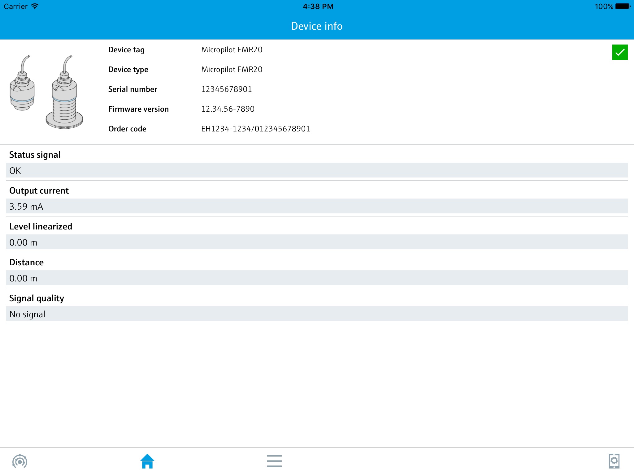Tap the serial number 12345678901
Screen dimensions: 634x475
[x=227, y=89]
